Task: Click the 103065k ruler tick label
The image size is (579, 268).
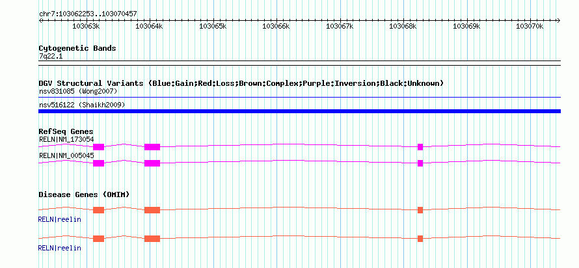Action: [213, 26]
